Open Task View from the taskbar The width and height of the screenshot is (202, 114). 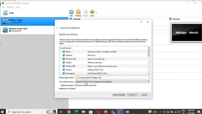[61, 112]
